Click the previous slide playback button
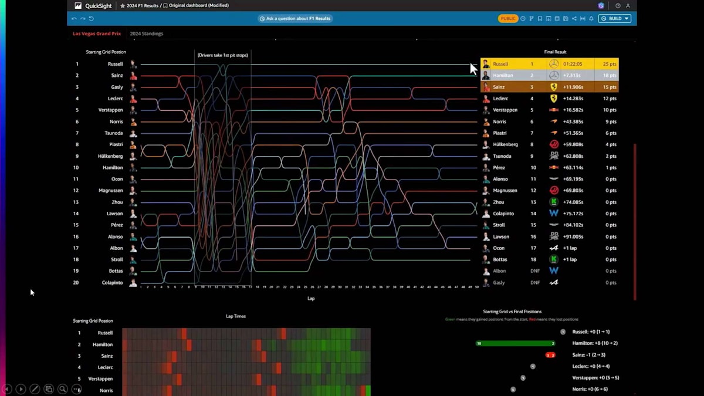The height and width of the screenshot is (396, 704). click(x=7, y=389)
